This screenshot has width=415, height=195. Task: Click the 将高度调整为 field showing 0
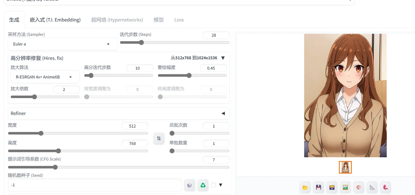click(x=213, y=89)
